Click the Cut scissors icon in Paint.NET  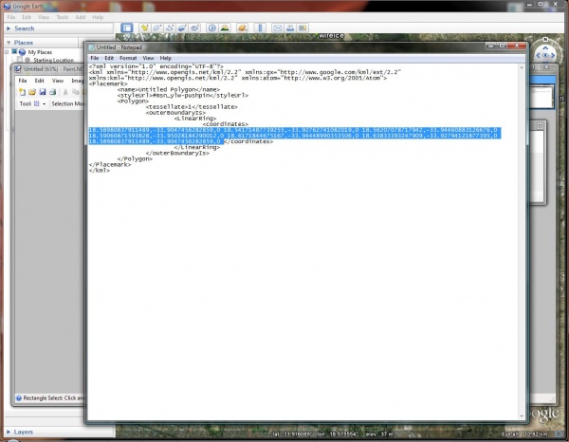(65, 92)
